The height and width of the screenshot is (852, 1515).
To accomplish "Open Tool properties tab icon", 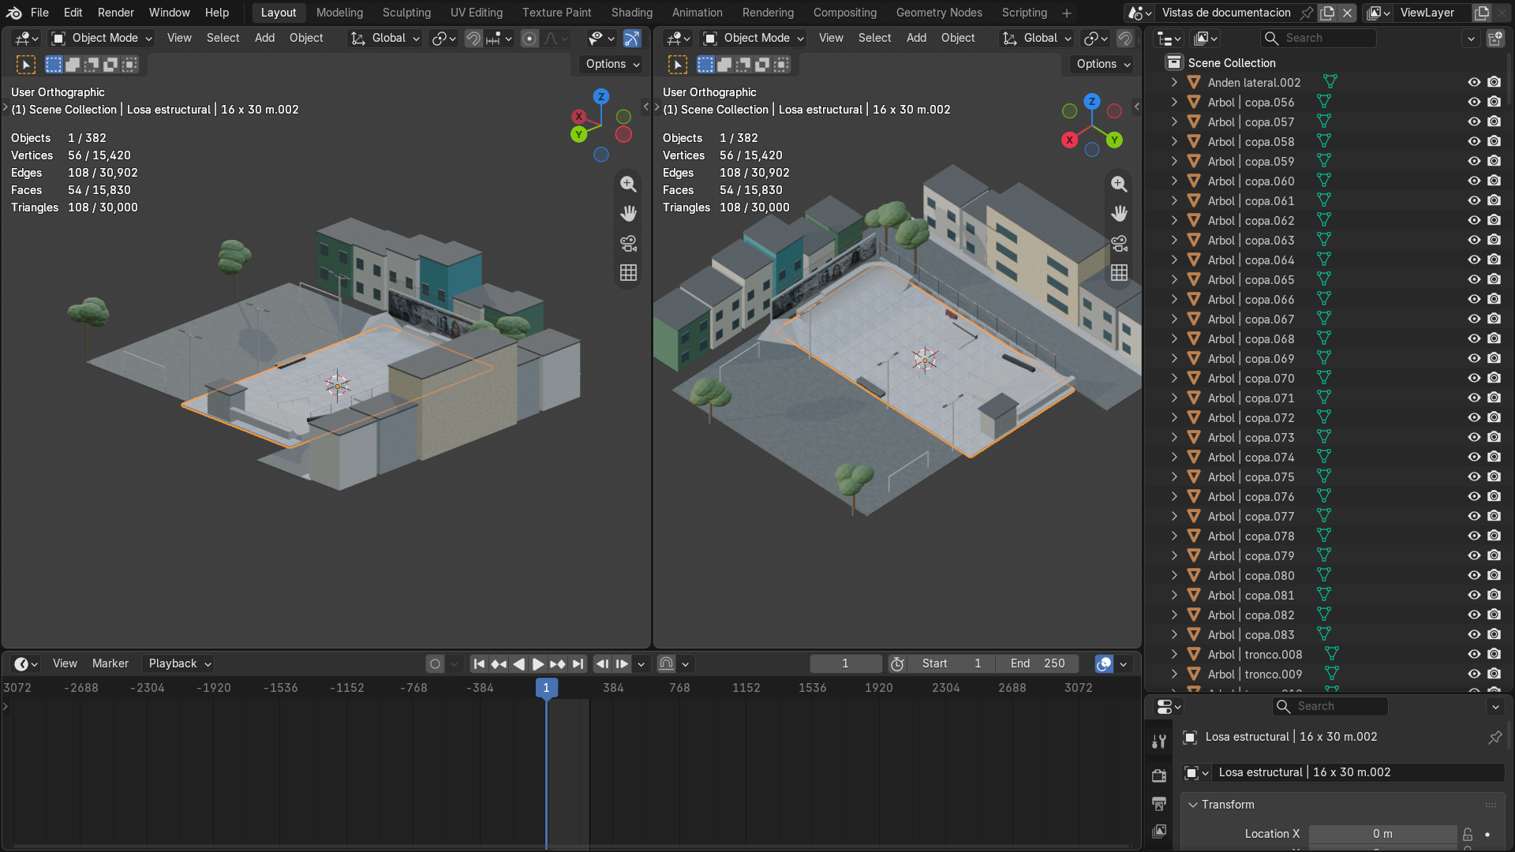I will coord(1159,741).
